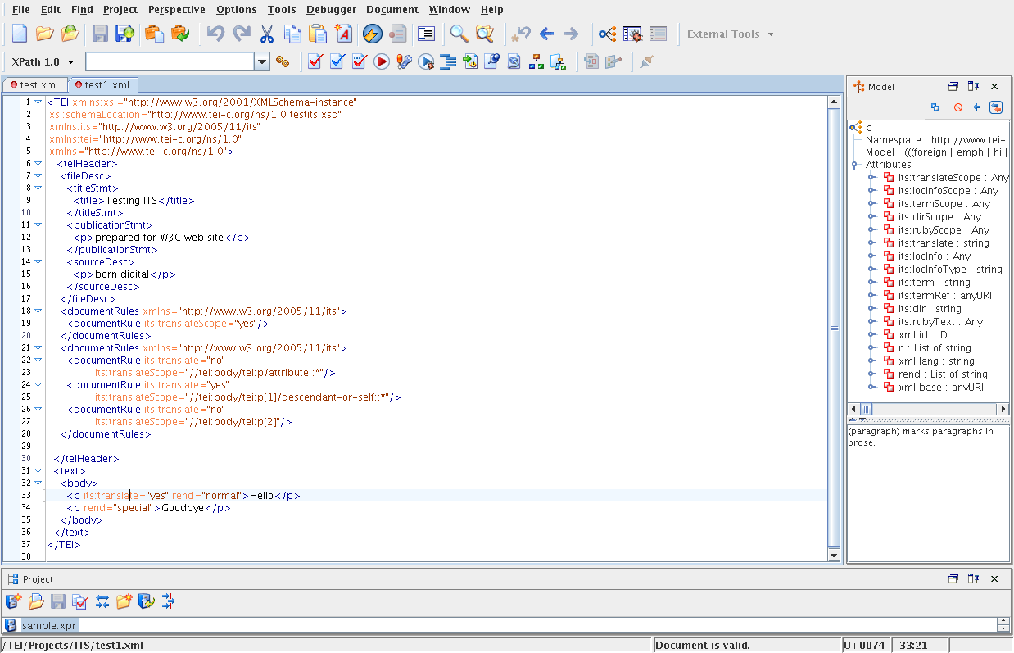The height and width of the screenshot is (653, 1014).
Task: Open the XPath expression history dropdown
Action: (x=262, y=61)
